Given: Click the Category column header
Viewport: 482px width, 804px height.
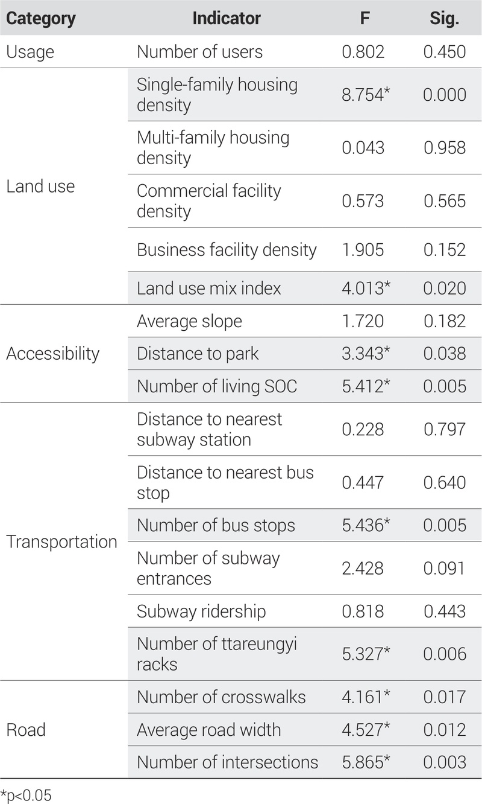Looking at the screenshot, I should click(41, 19).
